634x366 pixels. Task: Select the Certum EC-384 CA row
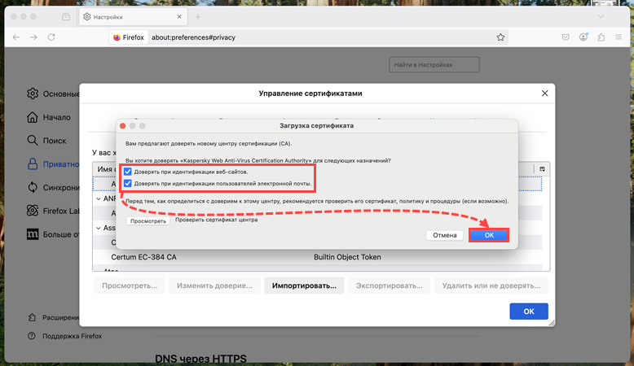tap(317, 257)
